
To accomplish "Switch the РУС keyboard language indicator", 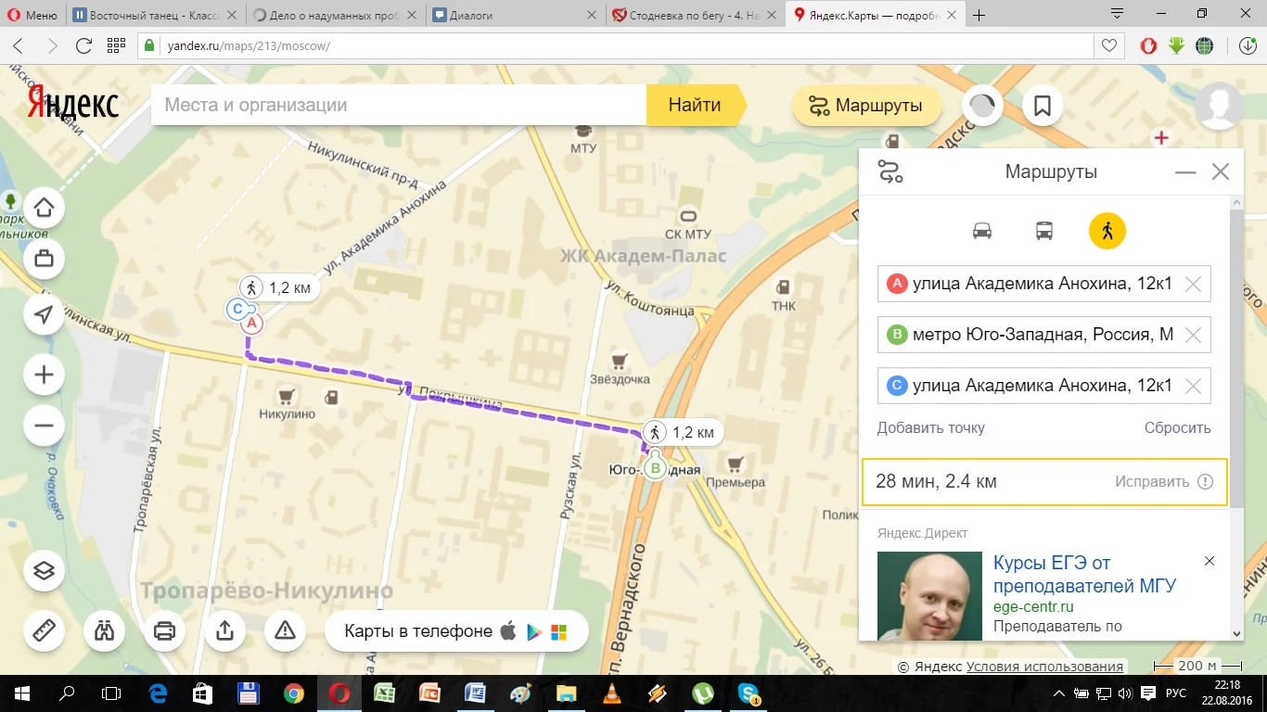I will 1175,693.
